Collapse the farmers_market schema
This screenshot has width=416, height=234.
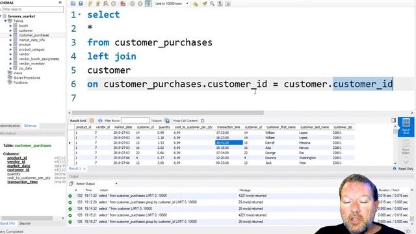[x=1, y=16]
